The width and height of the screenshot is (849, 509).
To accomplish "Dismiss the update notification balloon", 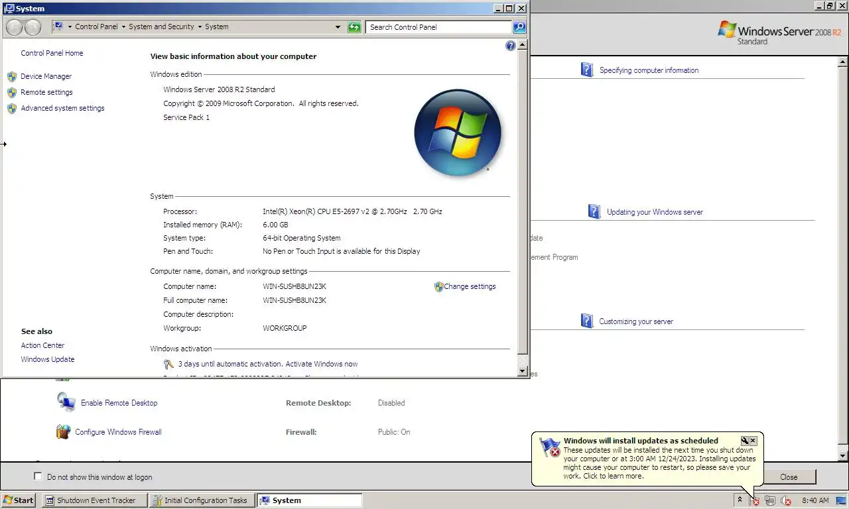I will click(753, 441).
